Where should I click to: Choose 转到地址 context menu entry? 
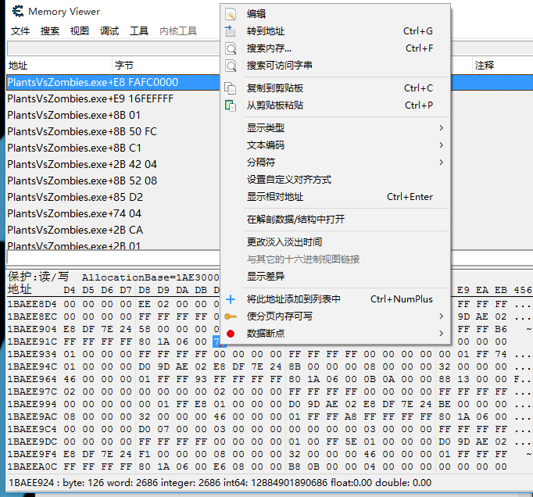(x=266, y=31)
